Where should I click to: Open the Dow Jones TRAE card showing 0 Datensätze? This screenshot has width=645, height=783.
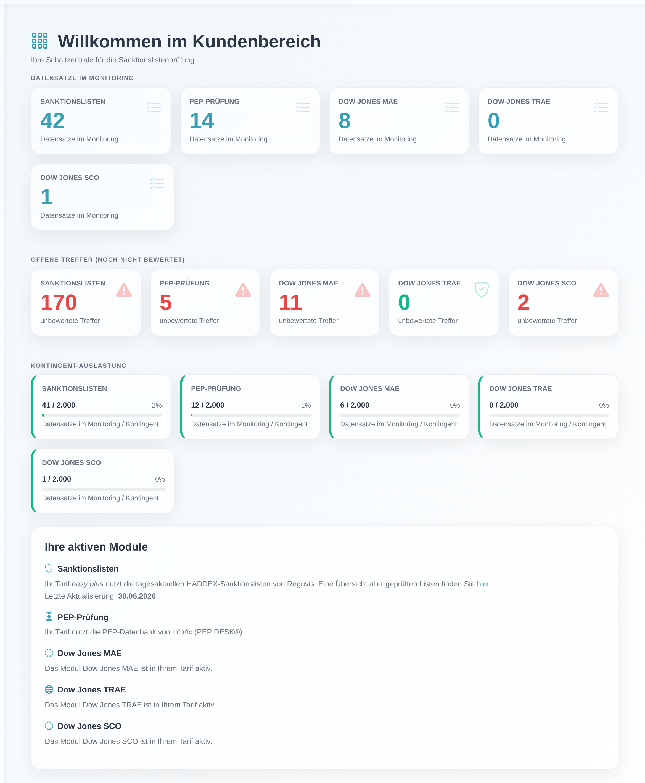click(x=548, y=121)
